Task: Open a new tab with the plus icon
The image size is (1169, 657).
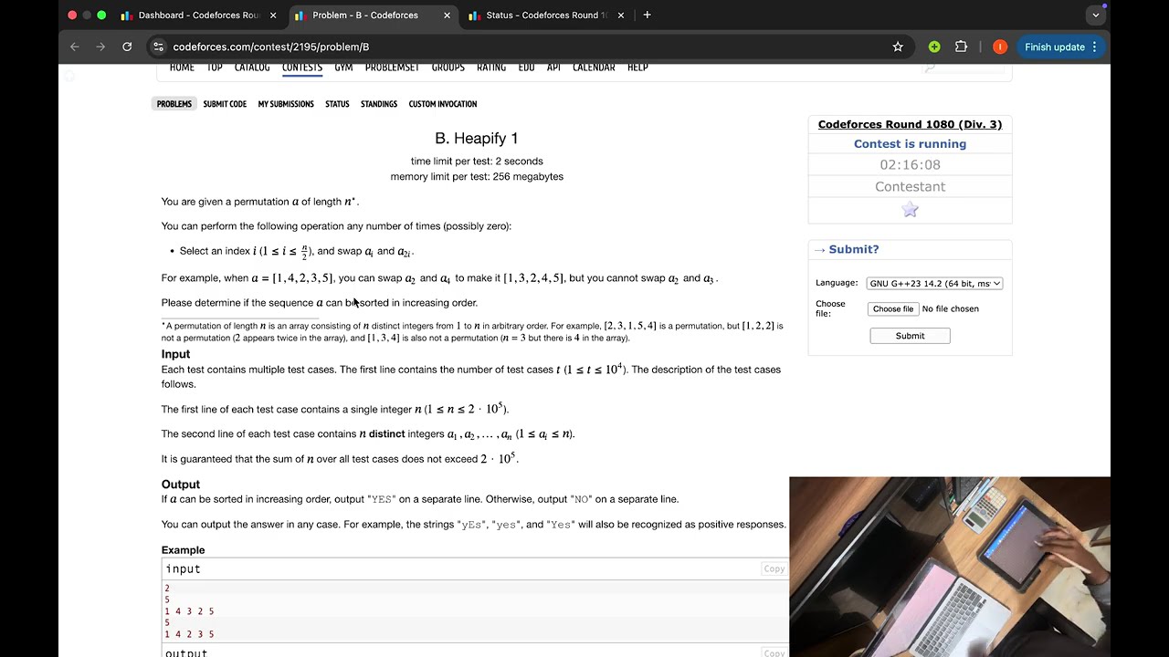Action: click(647, 15)
